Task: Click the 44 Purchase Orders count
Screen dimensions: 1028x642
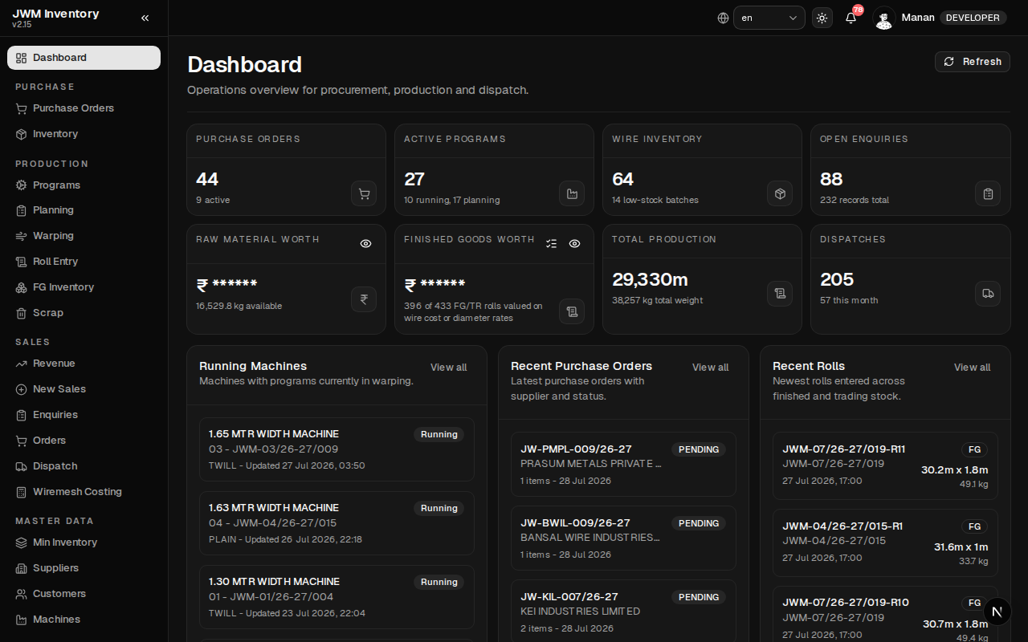Action: 207,179
